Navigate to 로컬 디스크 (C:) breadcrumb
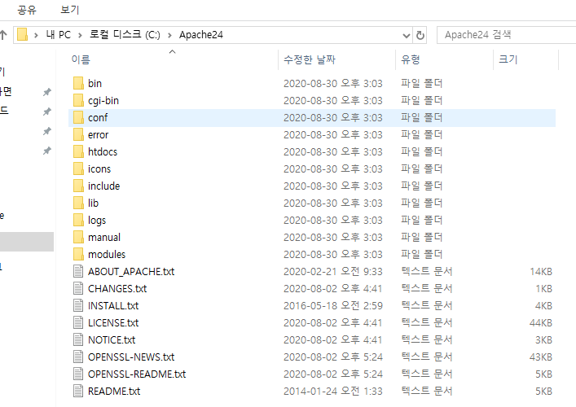This screenshot has width=576, height=407. click(125, 35)
